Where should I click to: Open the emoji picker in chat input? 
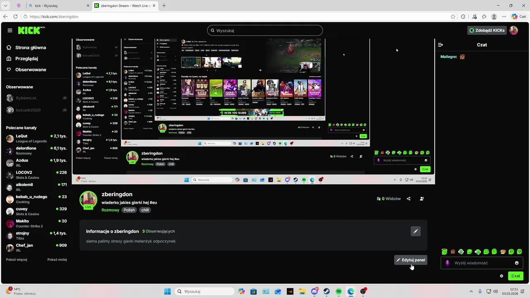pos(517,263)
